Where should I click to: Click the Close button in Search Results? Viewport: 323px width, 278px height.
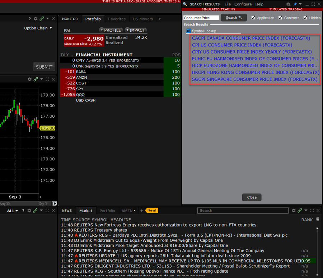(x=252, y=197)
